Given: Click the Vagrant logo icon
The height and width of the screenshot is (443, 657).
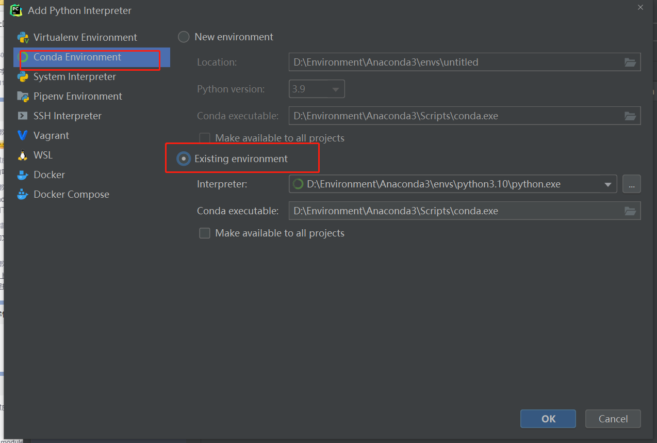Looking at the screenshot, I should [23, 136].
